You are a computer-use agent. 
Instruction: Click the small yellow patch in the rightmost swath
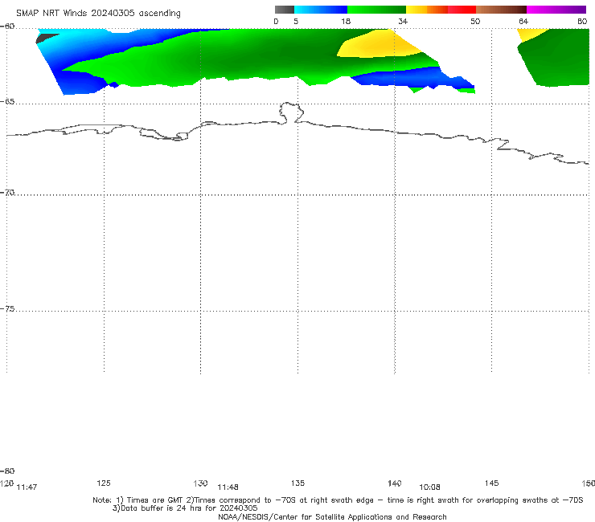click(x=531, y=34)
